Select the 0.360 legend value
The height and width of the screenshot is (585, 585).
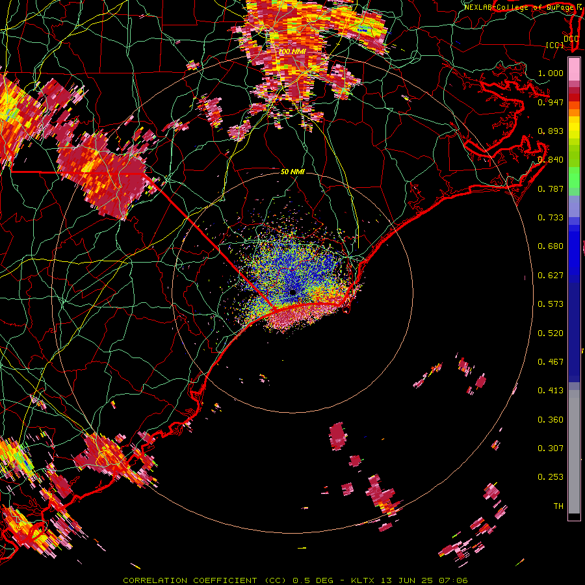pos(551,420)
